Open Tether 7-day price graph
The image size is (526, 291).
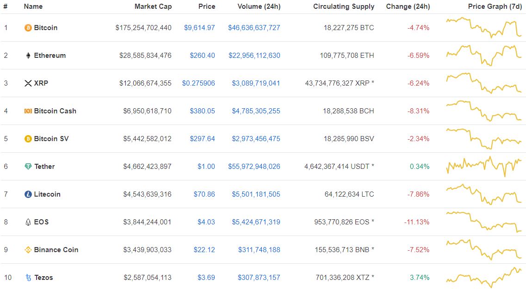(x=484, y=167)
